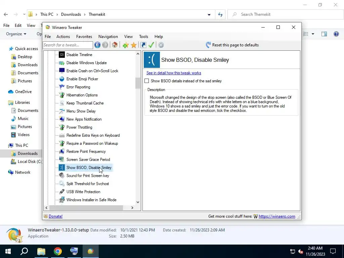Click the Power Throttling icon
The height and width of the screenshot is (258, 344).
click(62, 127)
